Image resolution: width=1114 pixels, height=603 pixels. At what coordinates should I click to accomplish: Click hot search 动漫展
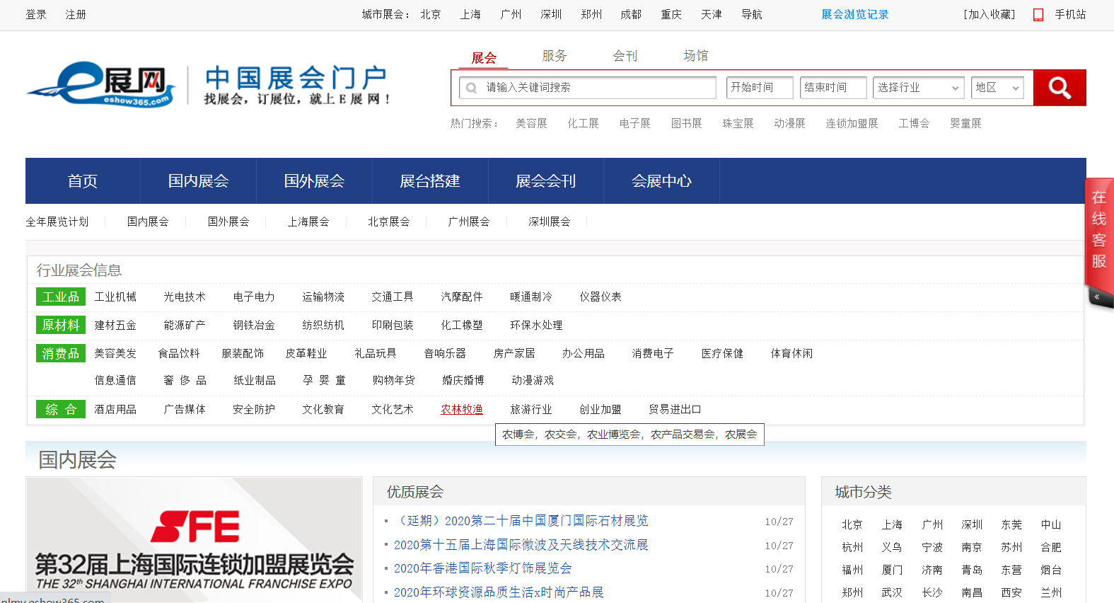tap(789, 124)
